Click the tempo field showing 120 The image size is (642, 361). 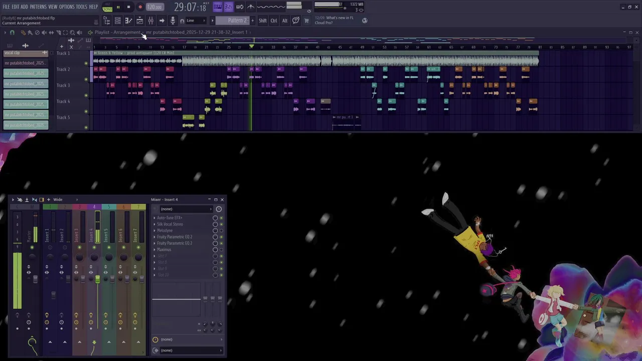pyautogui.click(x=155, y=8)
